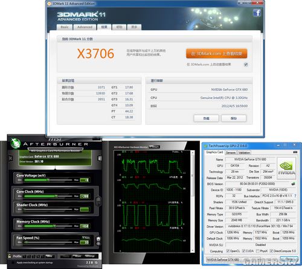Toggle the OpenCL checkbox in GPU-Z

pyautogui.click(x=228, y=251)
